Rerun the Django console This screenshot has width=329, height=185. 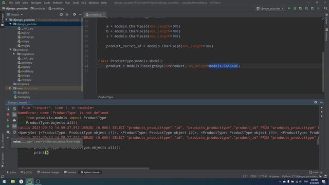[8, 109]
